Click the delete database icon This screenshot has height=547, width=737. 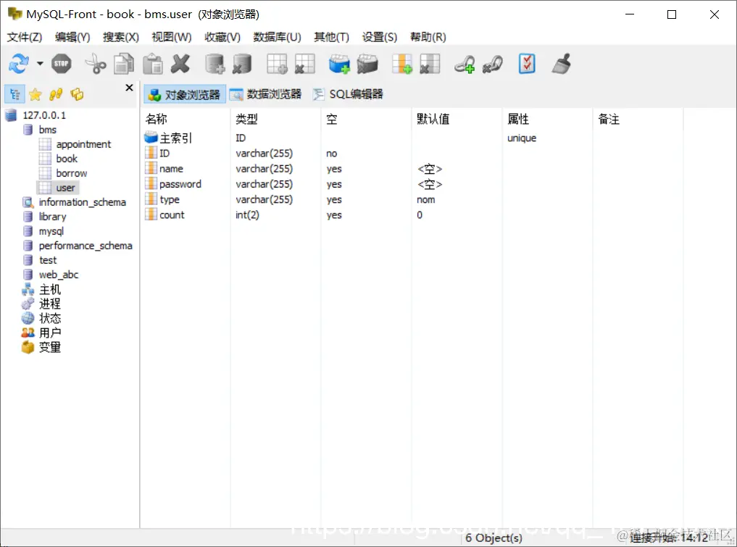pyautogui.click(x=243, y=64)
